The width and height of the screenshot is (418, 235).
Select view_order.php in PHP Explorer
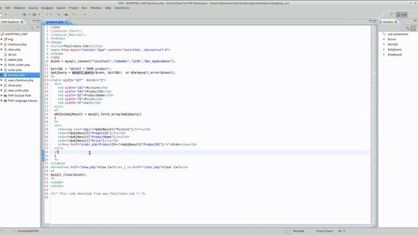click(x=18, y=90)
